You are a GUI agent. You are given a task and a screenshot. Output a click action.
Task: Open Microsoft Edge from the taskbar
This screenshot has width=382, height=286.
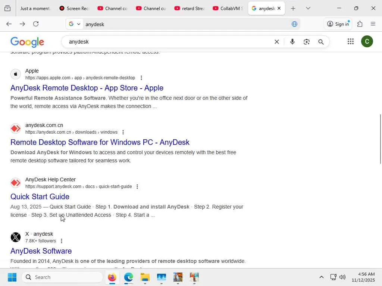(x=128, y=277)
